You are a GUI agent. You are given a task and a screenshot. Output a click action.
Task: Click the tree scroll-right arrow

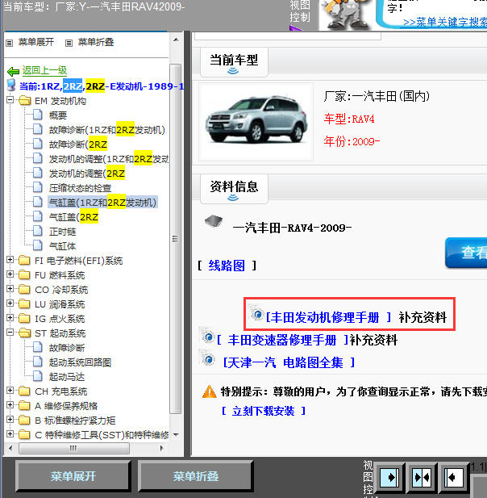(x=162, y=448)
